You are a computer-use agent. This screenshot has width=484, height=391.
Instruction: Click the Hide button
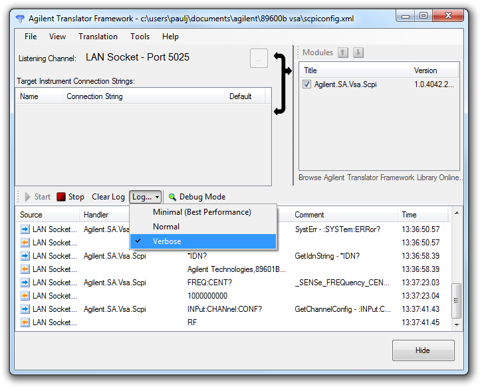(423, 350)
